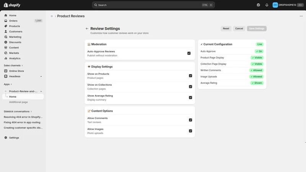Toggle Show Average Rating checkbox
This screenshot has height=172, width=306.
click(190, 97)
